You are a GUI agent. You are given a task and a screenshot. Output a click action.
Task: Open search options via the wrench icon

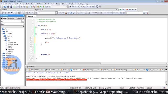147,13
